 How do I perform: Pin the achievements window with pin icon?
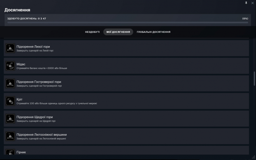pyautogui.click(x=246, y=3)
